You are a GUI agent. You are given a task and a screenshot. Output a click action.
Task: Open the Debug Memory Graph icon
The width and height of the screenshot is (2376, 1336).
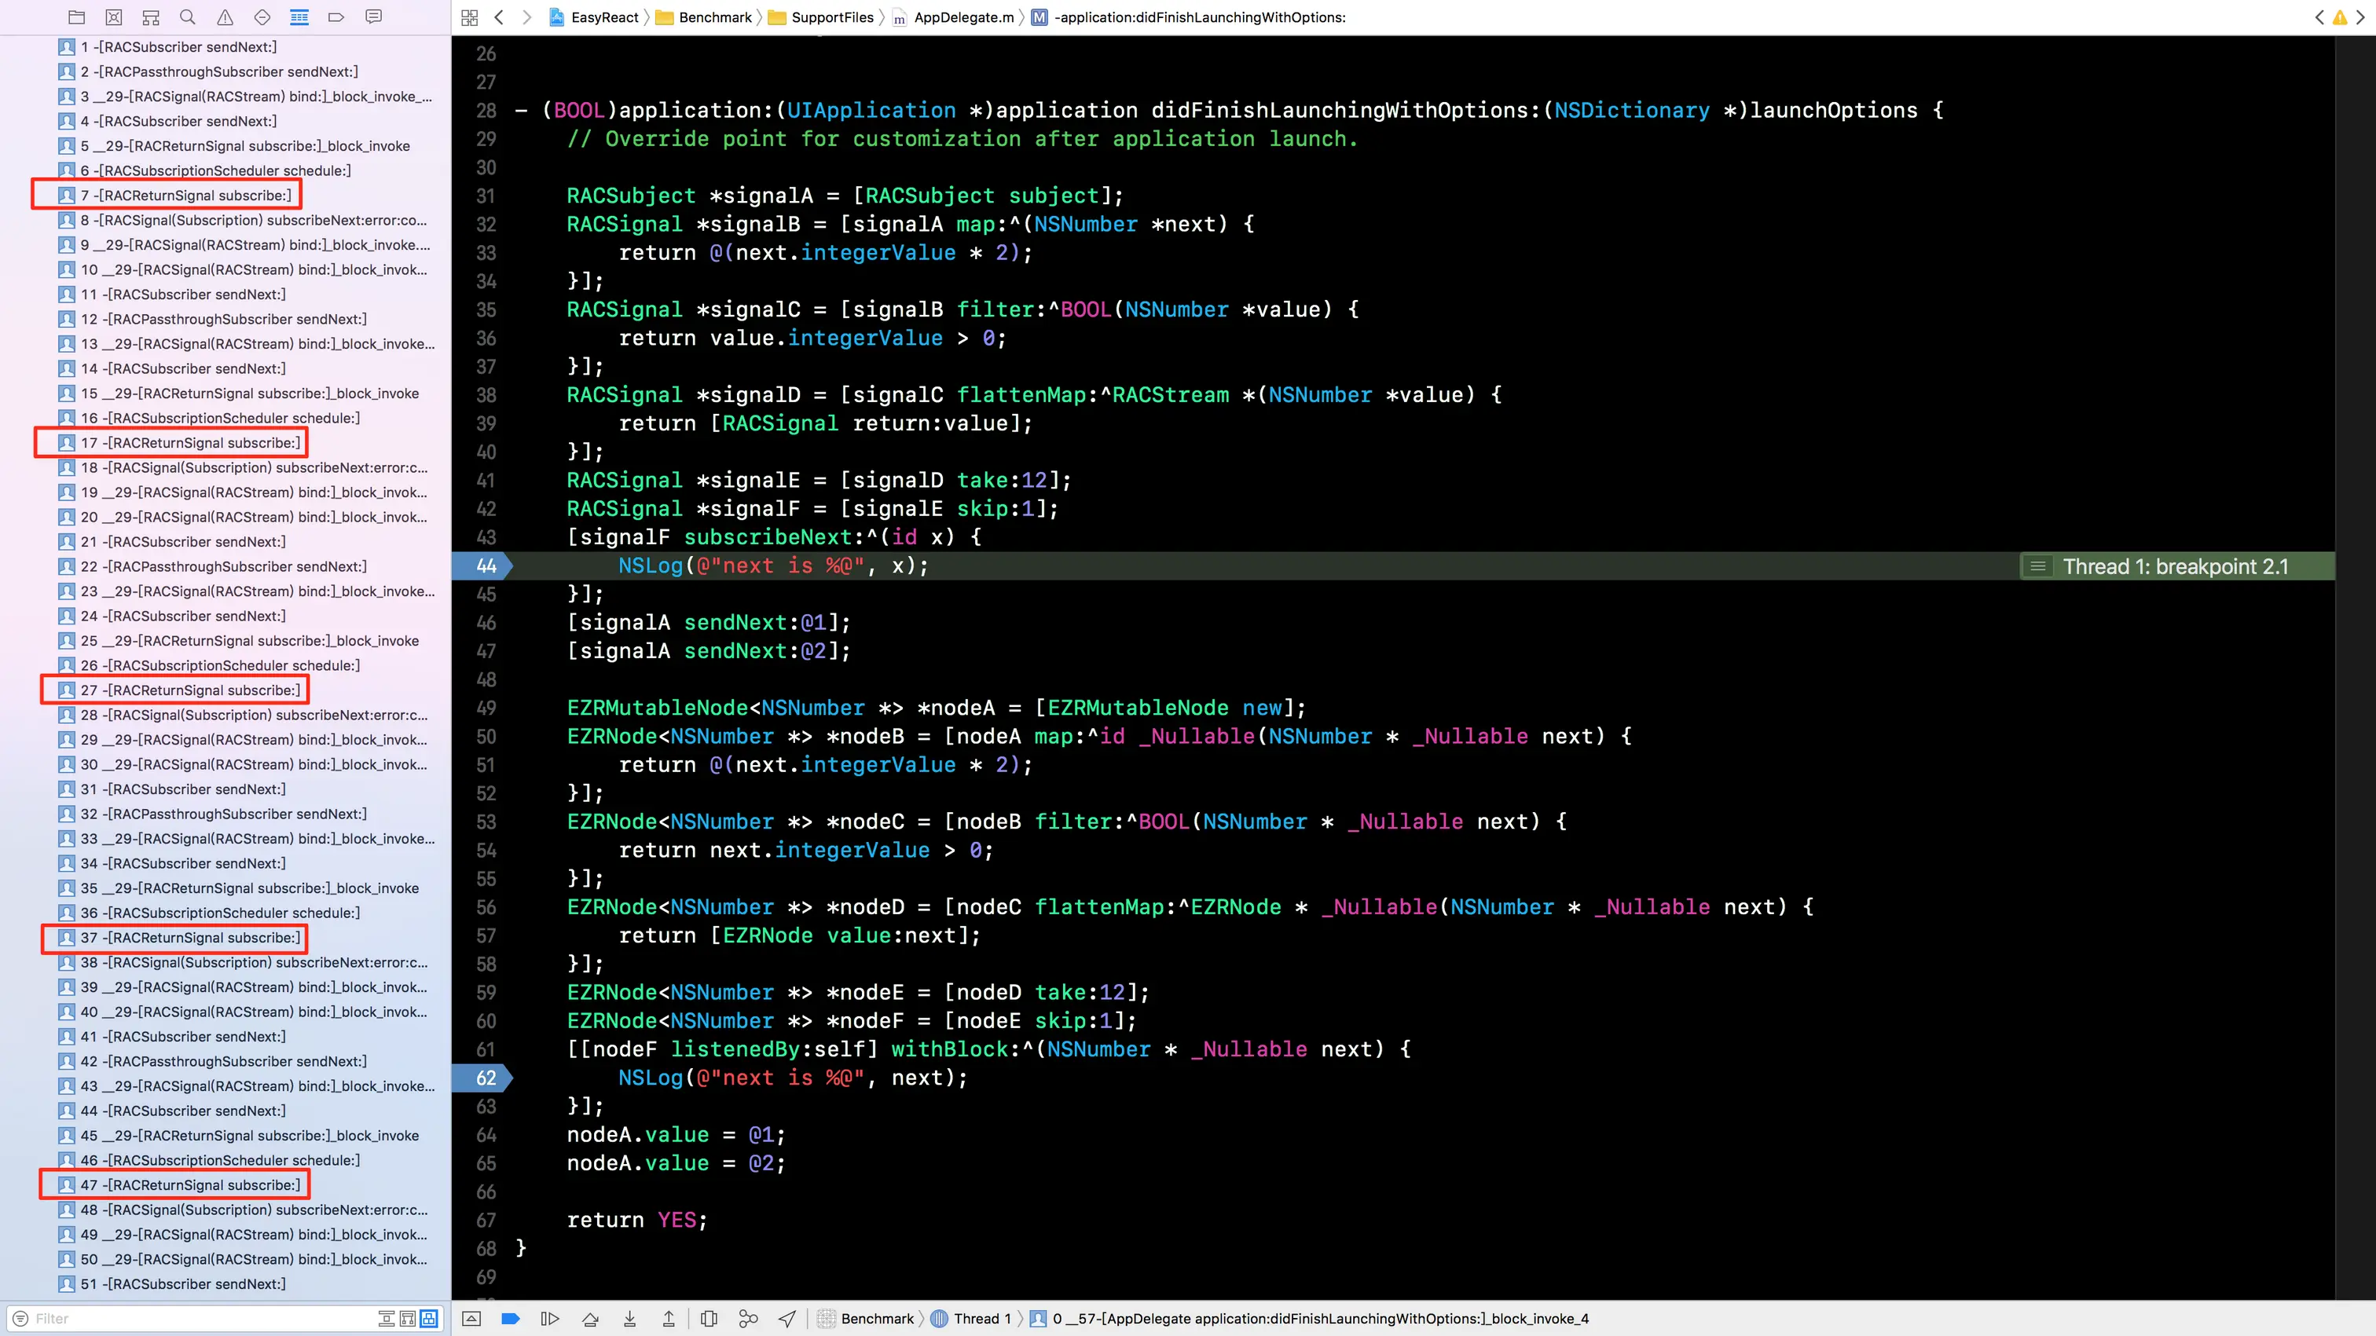point(748,1319)
